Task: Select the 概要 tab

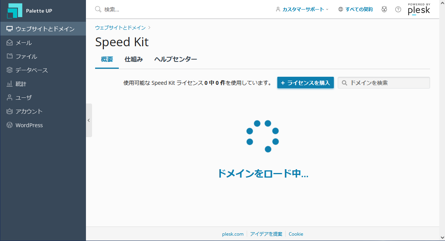Action: tap(107, 59)
